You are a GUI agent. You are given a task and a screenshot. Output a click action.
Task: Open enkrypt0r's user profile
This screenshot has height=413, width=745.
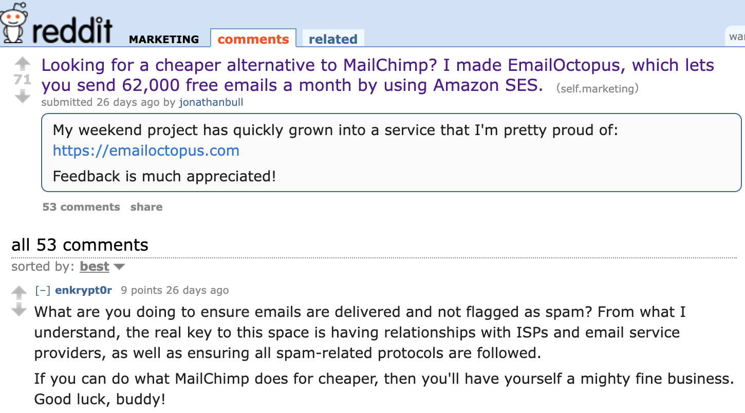[x=83, y=290]
